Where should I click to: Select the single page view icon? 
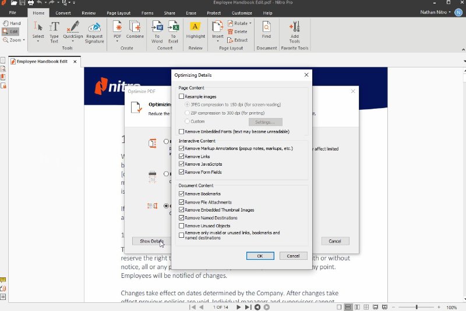339,307
